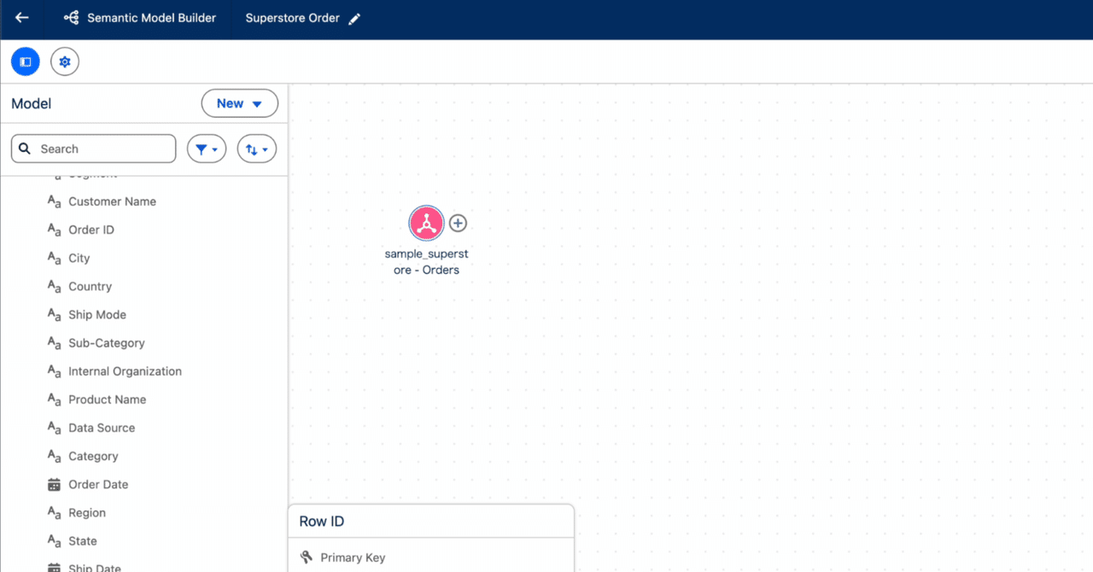This screenshot has height=572, width=1093.
Task: Toggle the sidebar panel icon top left
Action: (25, 61)
